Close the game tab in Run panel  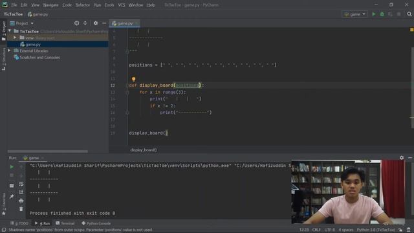pyautogui.click(x=43, y=158)
